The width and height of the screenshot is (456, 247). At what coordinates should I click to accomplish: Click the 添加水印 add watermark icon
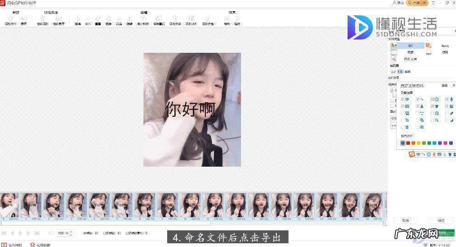[x=191, y=18]
